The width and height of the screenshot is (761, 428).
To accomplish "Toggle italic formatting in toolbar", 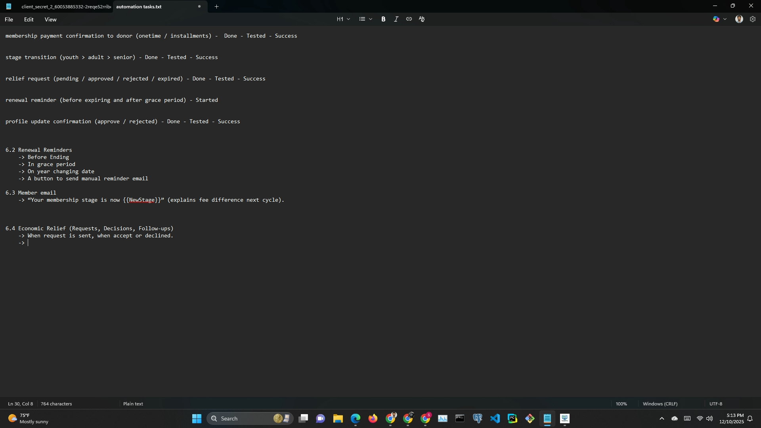I will [x=396, y=19].
